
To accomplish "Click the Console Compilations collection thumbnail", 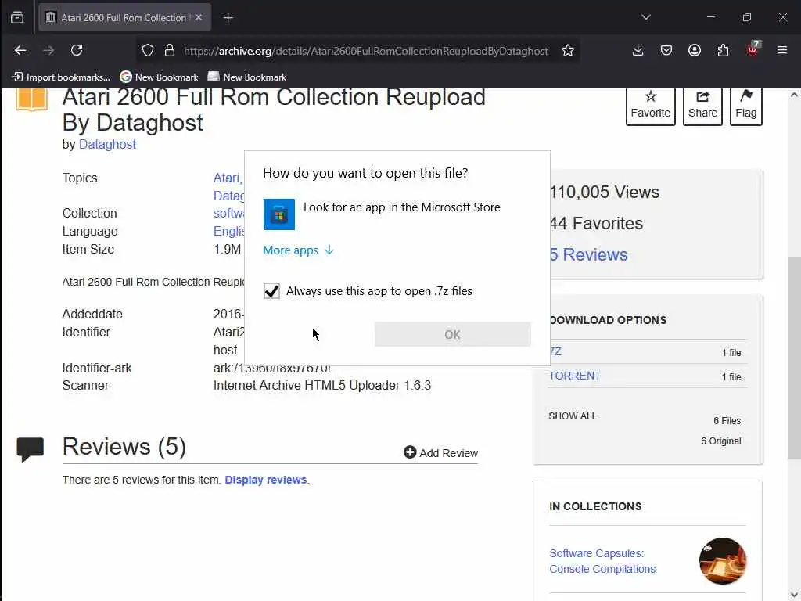I will (x=722, y=561).
